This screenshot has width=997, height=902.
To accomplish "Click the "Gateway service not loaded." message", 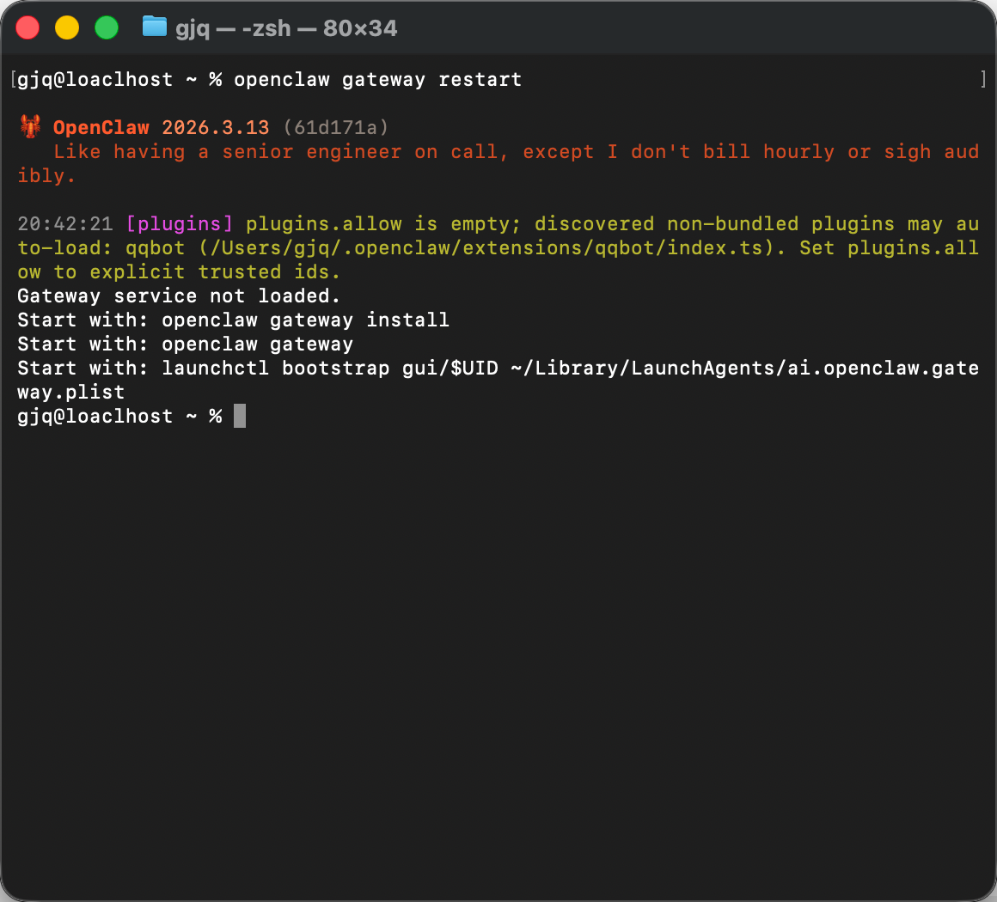I will tap(179, 296).
